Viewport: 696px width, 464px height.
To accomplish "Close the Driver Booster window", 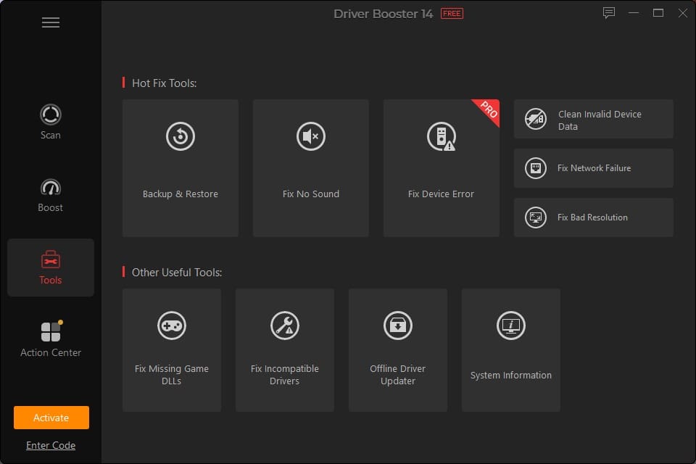I will tap(683, 13).
